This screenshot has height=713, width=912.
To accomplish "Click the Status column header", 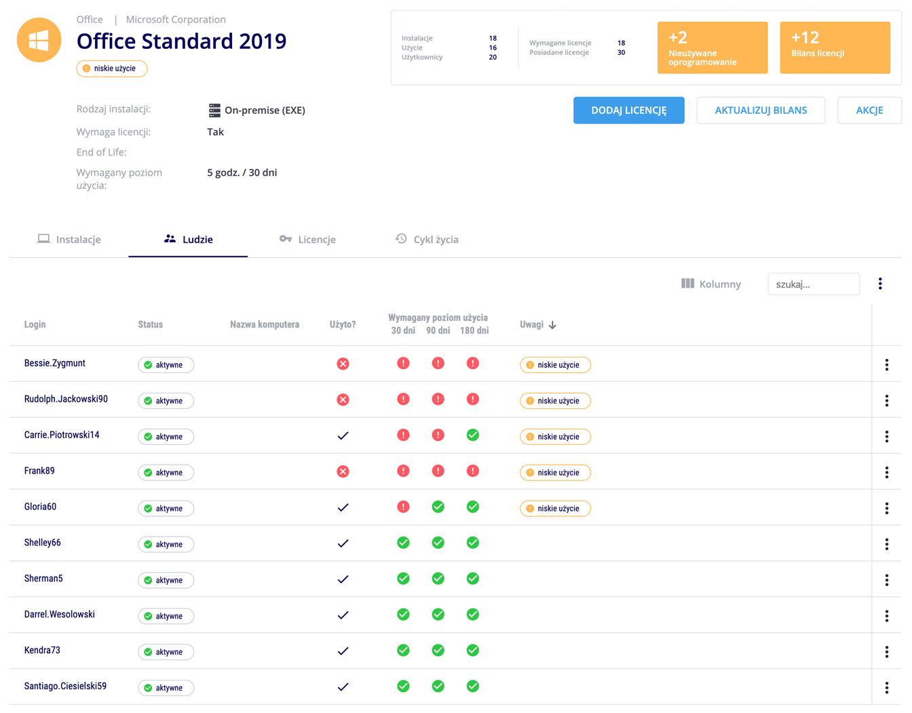I will (151, 325).
